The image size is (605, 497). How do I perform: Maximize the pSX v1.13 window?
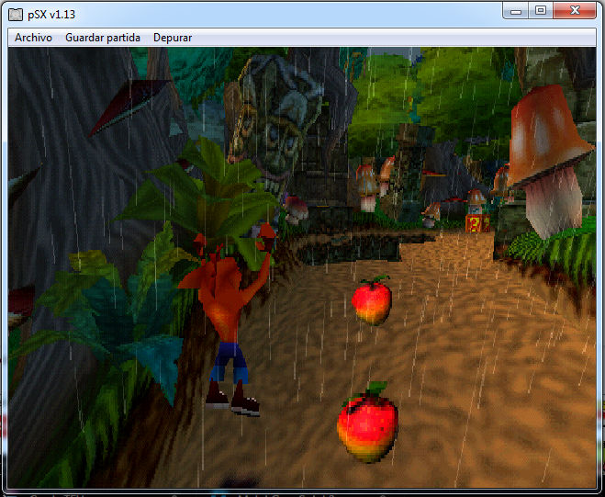coord(541,11)
